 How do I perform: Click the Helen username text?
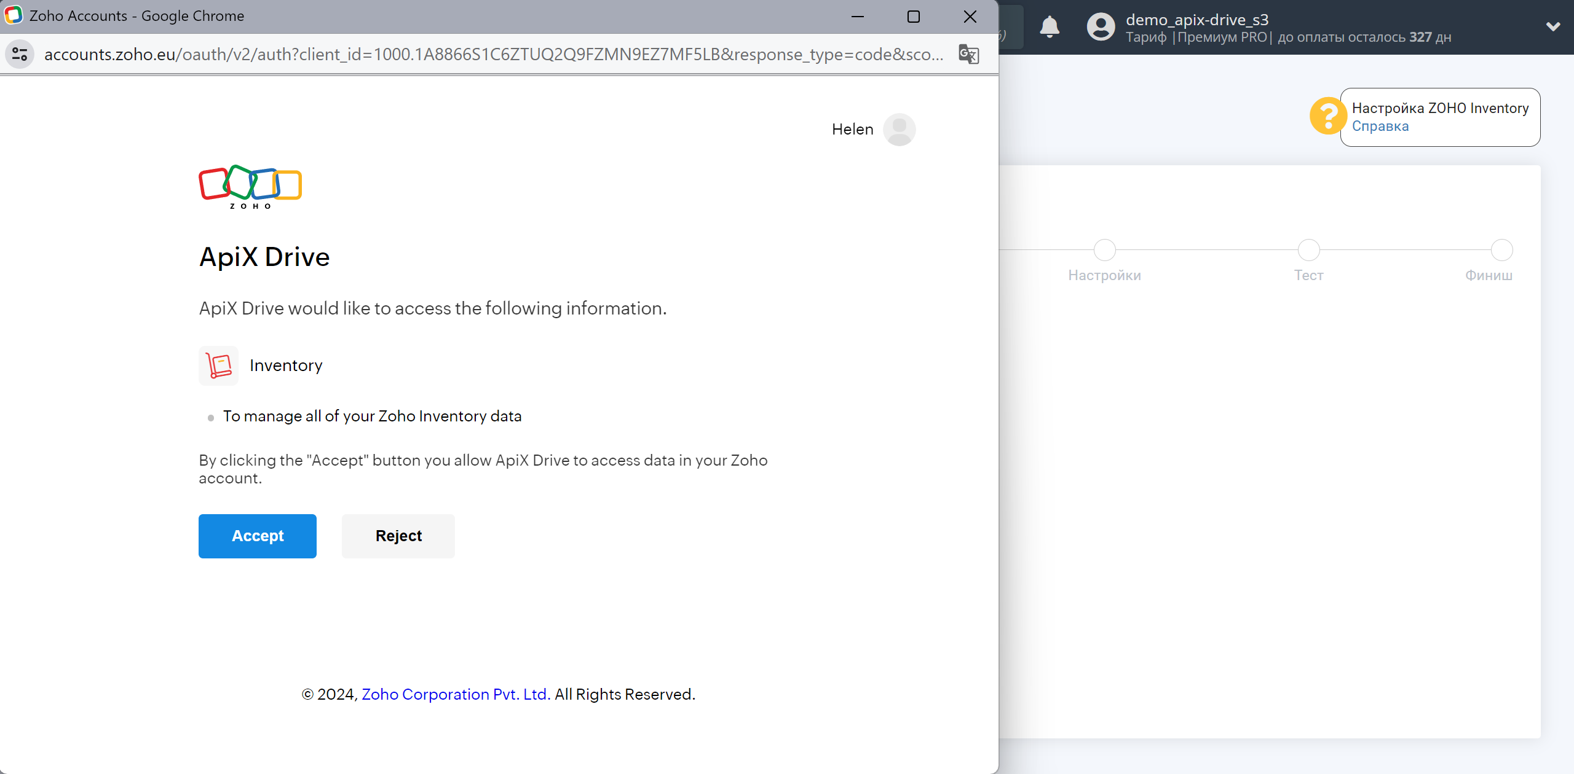[852, 130]
